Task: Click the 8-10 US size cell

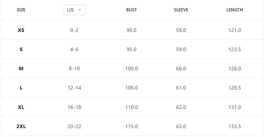Action: click(74, 68)
